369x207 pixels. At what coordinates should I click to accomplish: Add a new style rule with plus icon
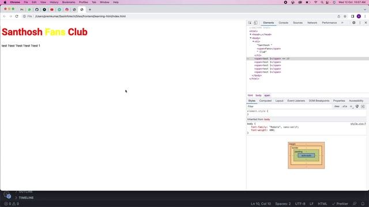click(x=351, y=106)
